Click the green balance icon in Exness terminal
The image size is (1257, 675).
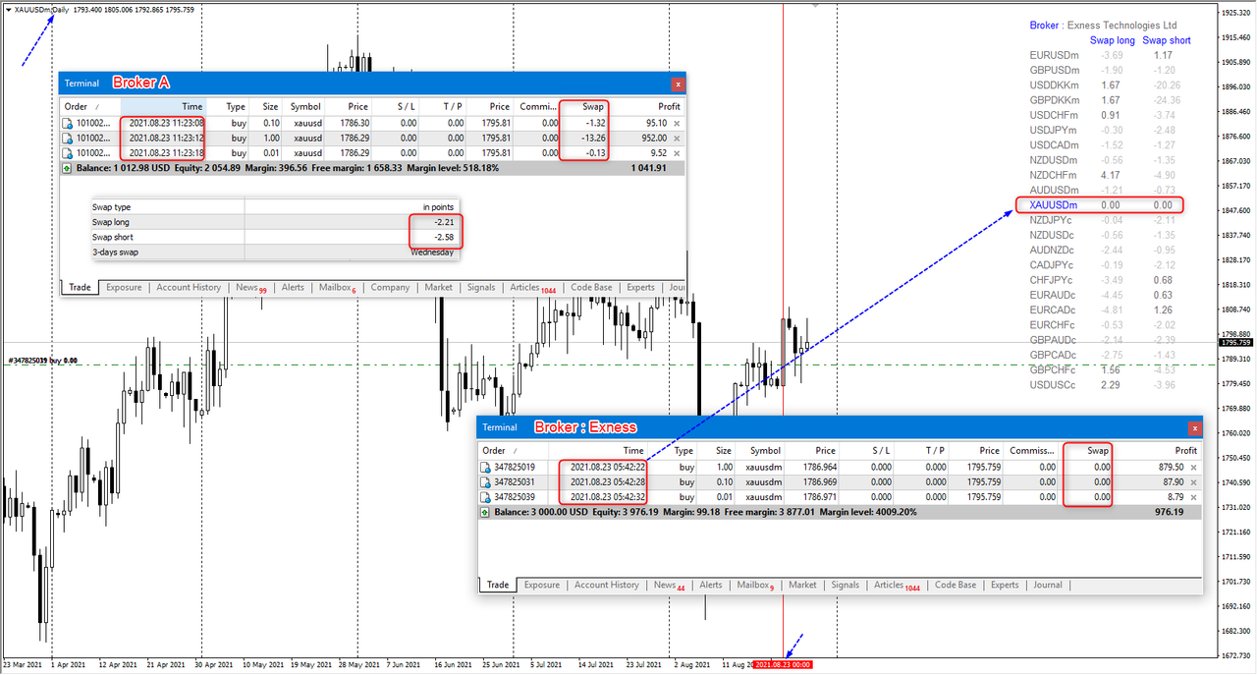point(487,512)
